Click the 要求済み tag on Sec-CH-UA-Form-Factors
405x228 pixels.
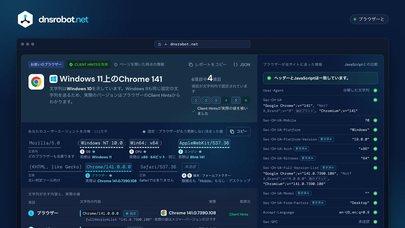[318, 203]
